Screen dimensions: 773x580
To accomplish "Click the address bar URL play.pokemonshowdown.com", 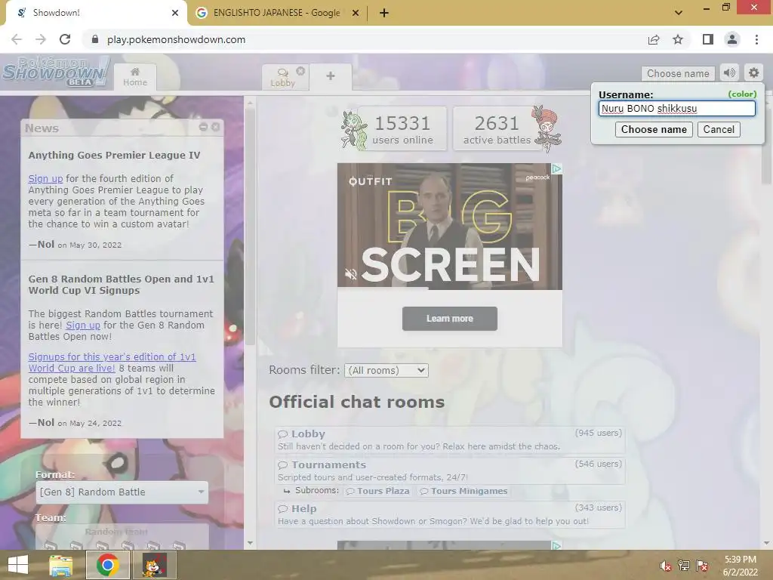I will pos(176,39).
